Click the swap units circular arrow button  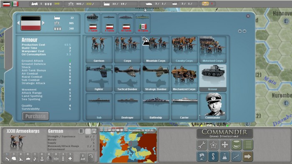pos(91,157)
